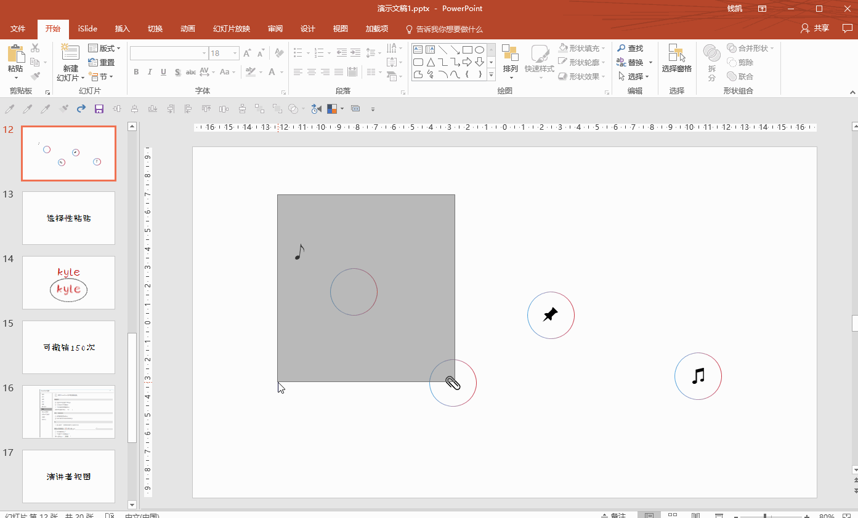Click the Redo arrow icon
Screen dimensions: 858x518
[x=81, y=109]
